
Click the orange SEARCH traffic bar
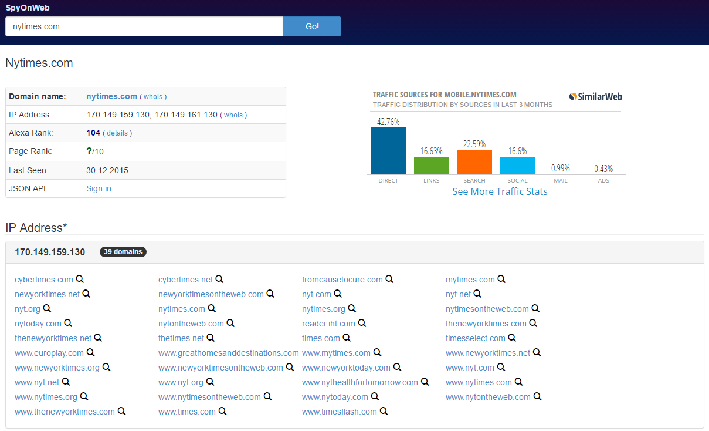tap(474, 162)
